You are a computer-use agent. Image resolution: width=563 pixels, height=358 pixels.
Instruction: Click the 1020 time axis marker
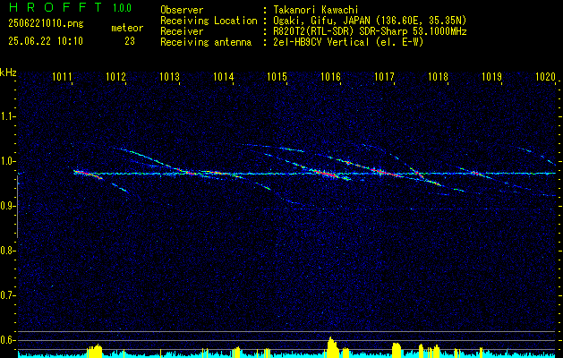click(x=545, y=77)
